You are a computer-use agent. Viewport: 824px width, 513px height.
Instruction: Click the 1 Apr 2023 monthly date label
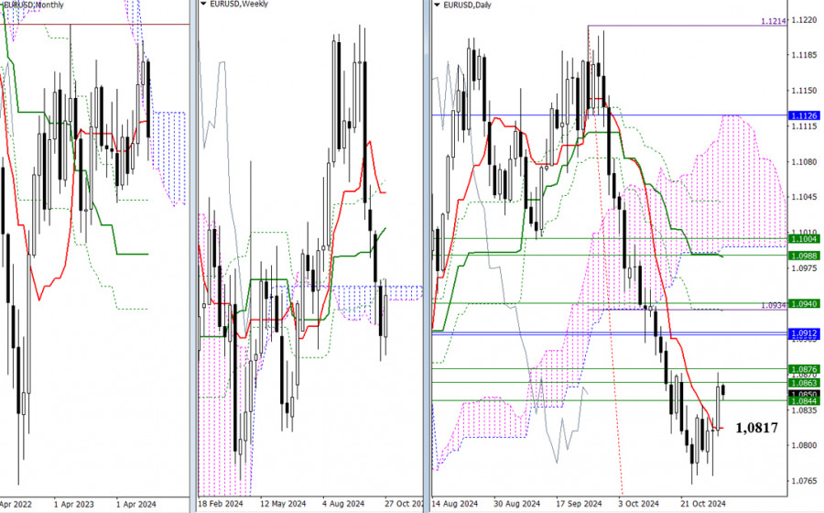click(x=73, y=504)
